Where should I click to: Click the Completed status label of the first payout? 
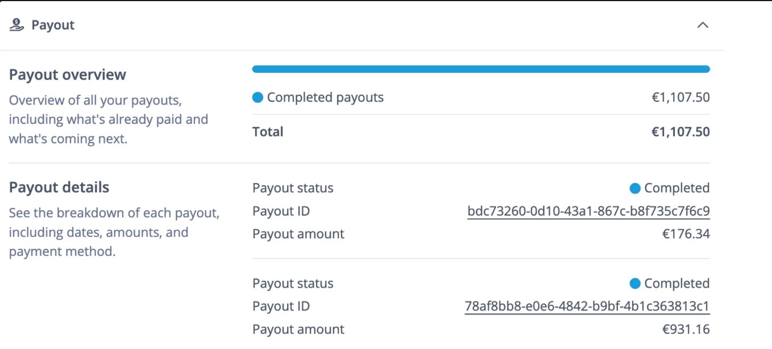[x=676, y=188]
